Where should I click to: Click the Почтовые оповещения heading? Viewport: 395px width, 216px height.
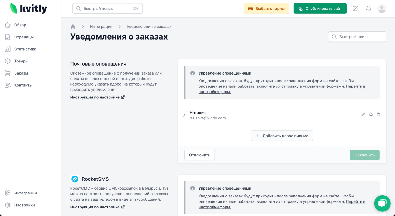98,64
